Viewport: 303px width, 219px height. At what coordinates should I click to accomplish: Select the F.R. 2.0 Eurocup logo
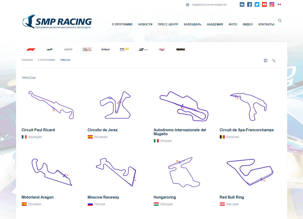124,49
